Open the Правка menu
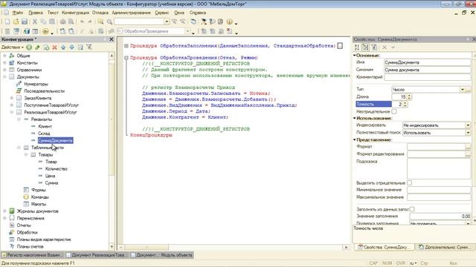Image resolution: width=476 pixels, height=267 pixels. click(x=36, y=13)
